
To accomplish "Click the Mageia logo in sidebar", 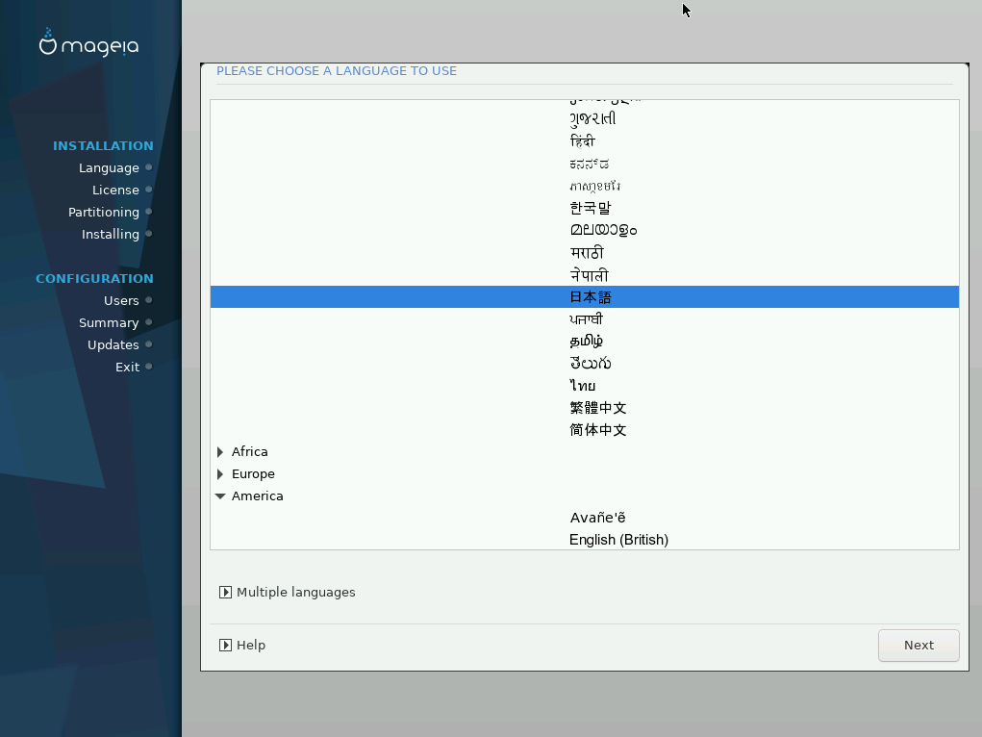I will 88,44.
